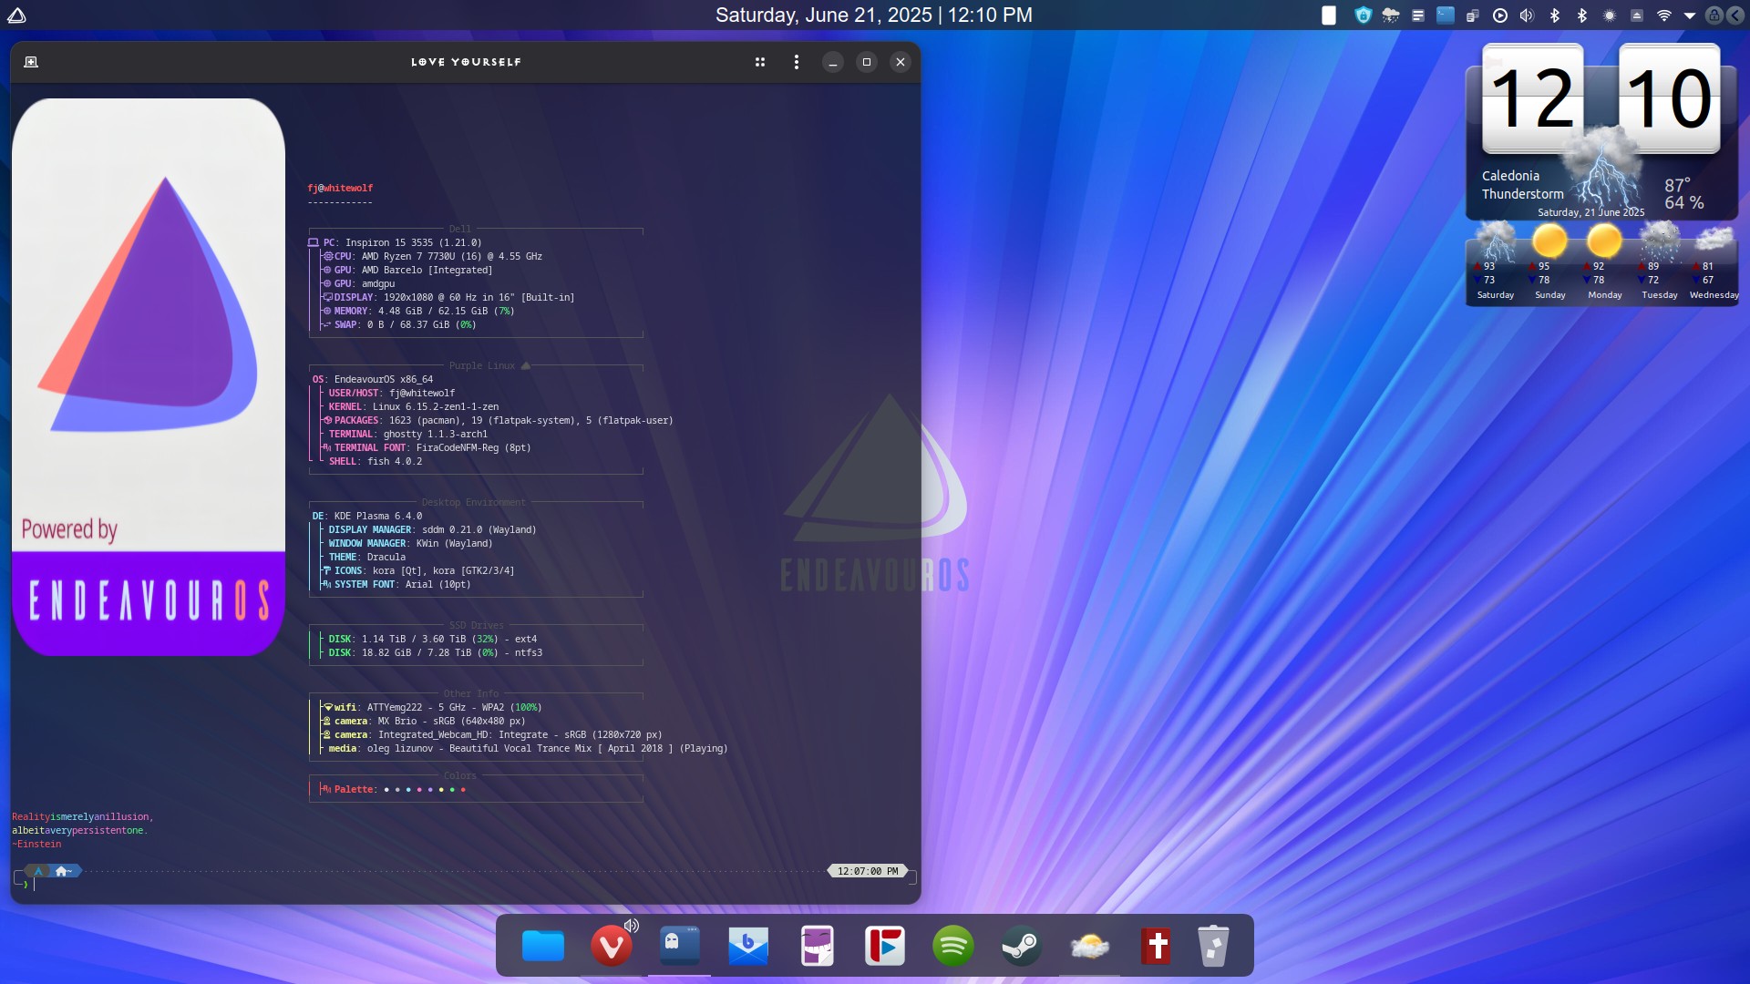Click the media player tray icon
This screenshot has width=1750, height=984.
pos(1500,15)
